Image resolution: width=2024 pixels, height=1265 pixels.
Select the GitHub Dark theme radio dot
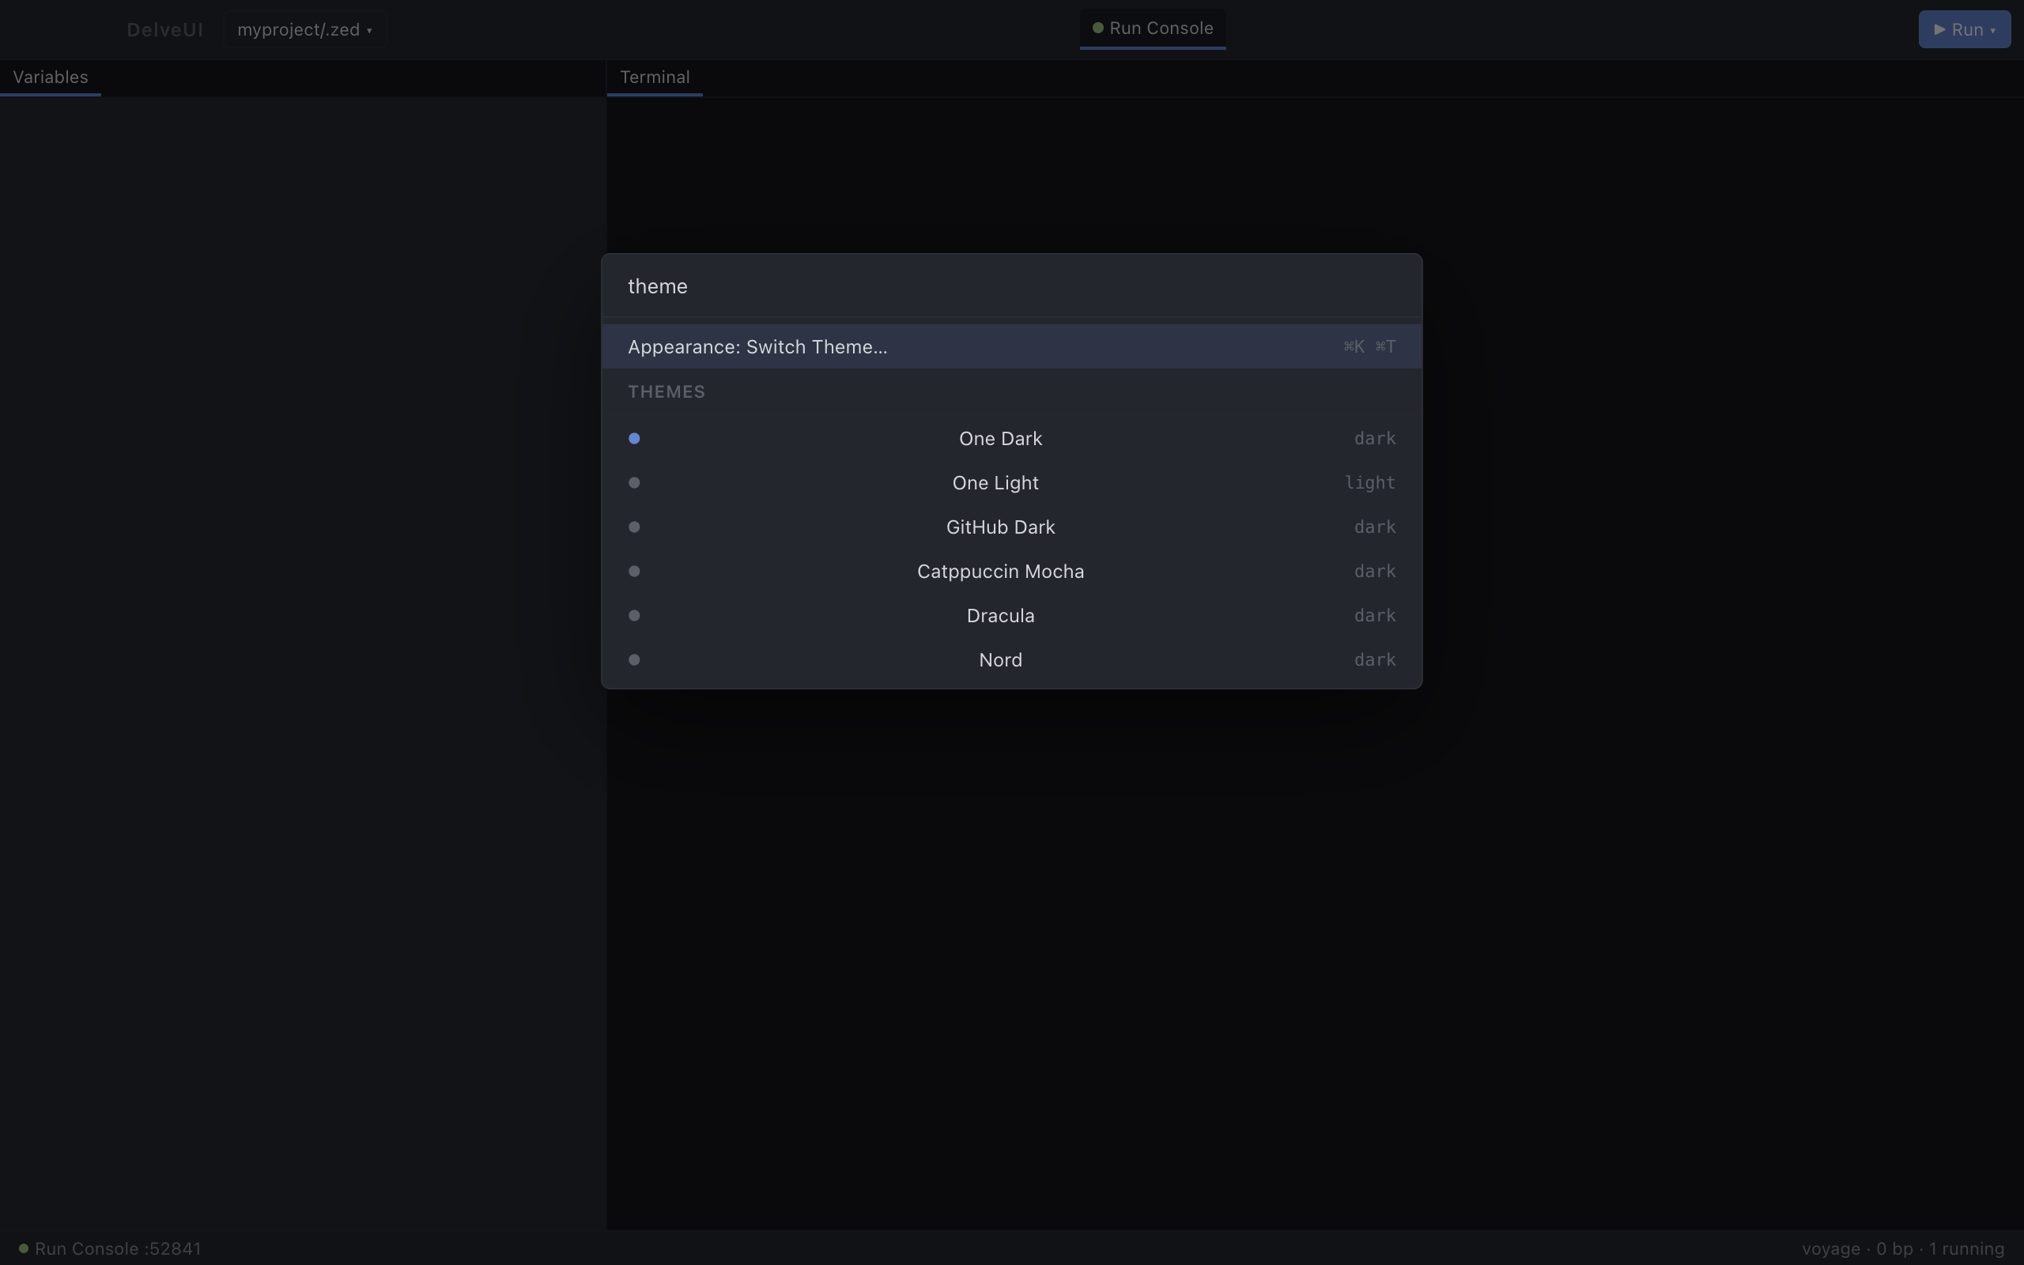point(634,527)
